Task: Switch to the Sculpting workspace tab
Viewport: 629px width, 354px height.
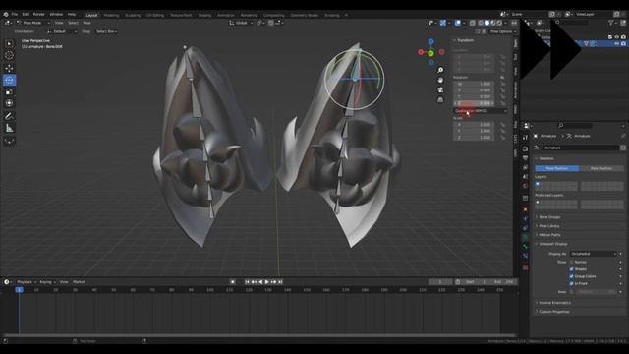Action: tap(133, 15)
